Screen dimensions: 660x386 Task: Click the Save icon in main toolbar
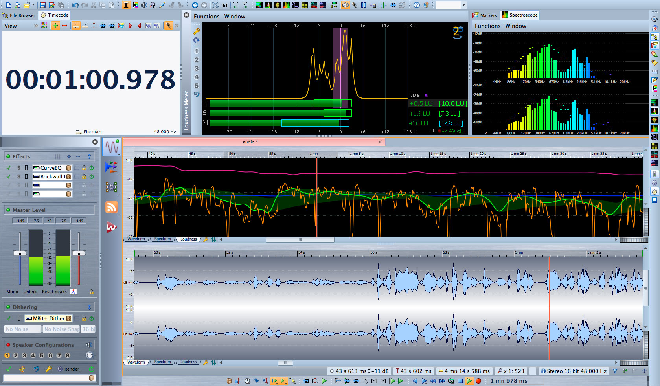coord(42,5)
